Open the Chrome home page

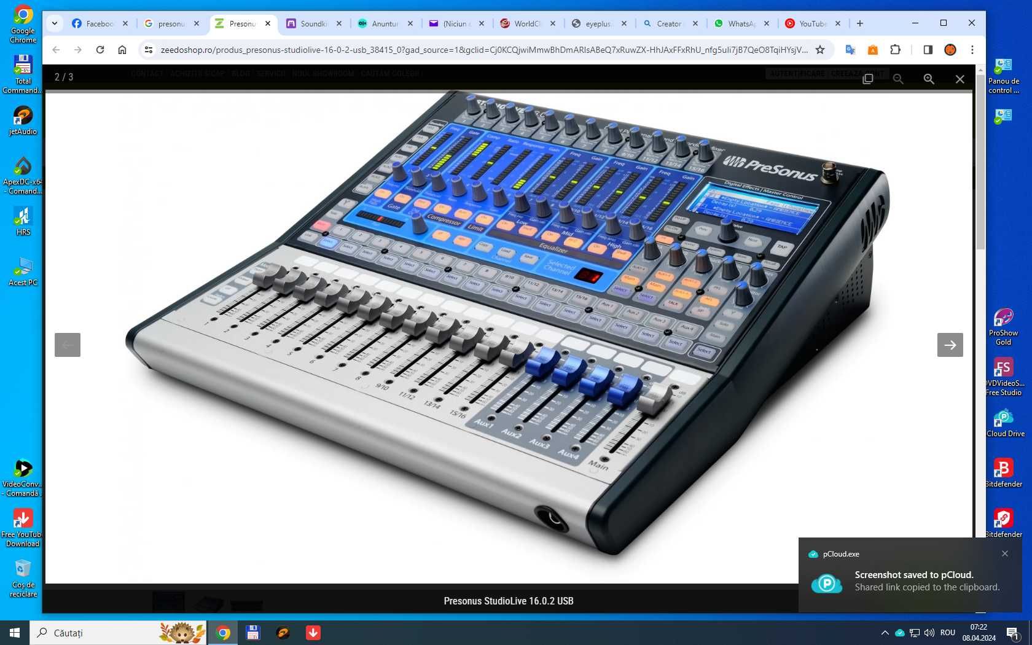pos(122,50)
